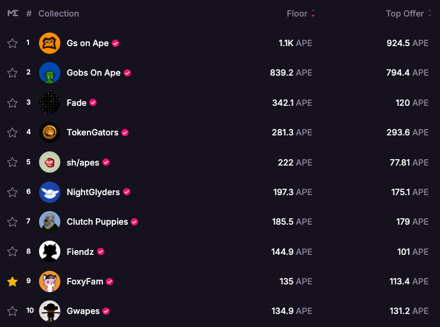Viewport: 440px width, 327px height.
Task: Open the NightGlyders collection avatar
Action: tap(50, 192)
